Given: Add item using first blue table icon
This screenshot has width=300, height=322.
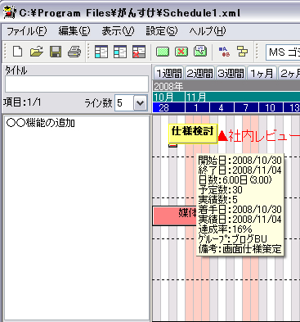Looking at the screenshot, I should [x=101, y=52].
